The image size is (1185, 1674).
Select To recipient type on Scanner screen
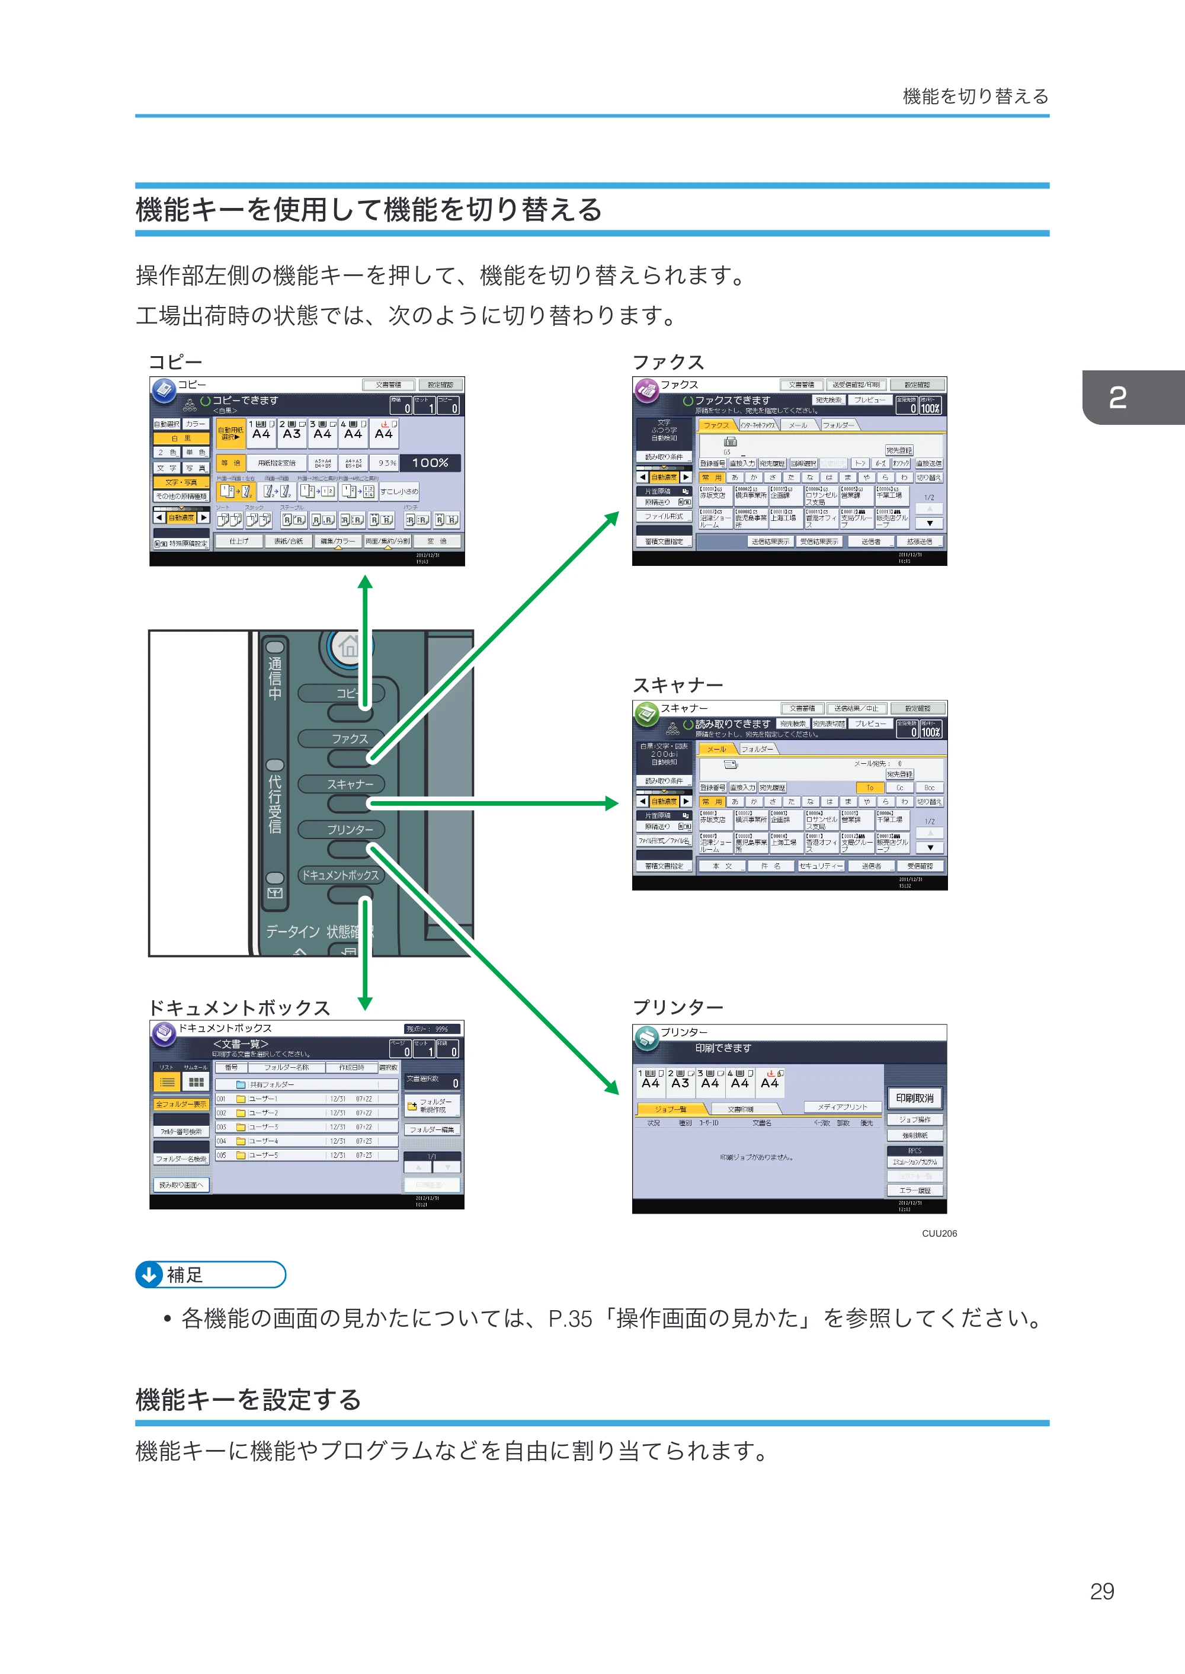(x=870, y=788)
